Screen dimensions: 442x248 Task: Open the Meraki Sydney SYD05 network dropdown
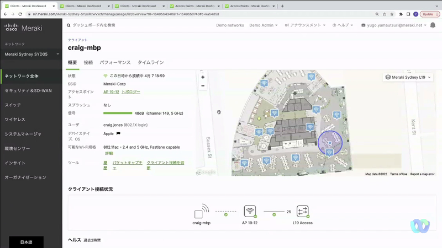click(x=31, y=54)
